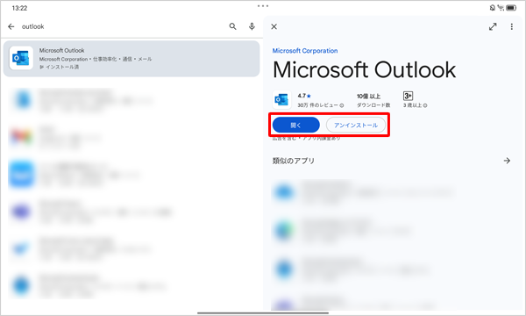Open the Microsoft Corporation developer link
Viewport: 526px width, 316px height.
(x=305, y=51)
